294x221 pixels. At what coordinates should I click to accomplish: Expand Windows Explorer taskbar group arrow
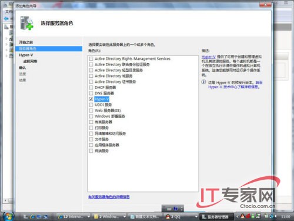(x=124, y=216)
